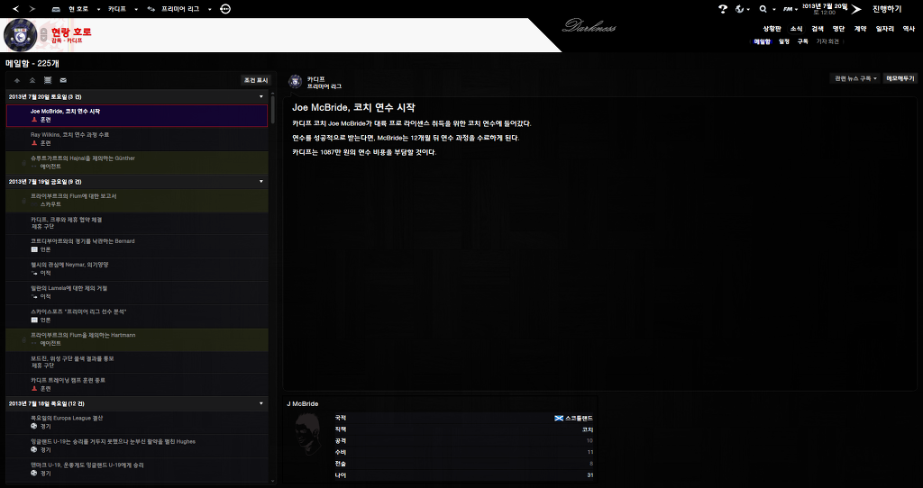Click the magnifying glass search icon
Viewport: 923px width, 488px height.
click(x=763, y=9)
